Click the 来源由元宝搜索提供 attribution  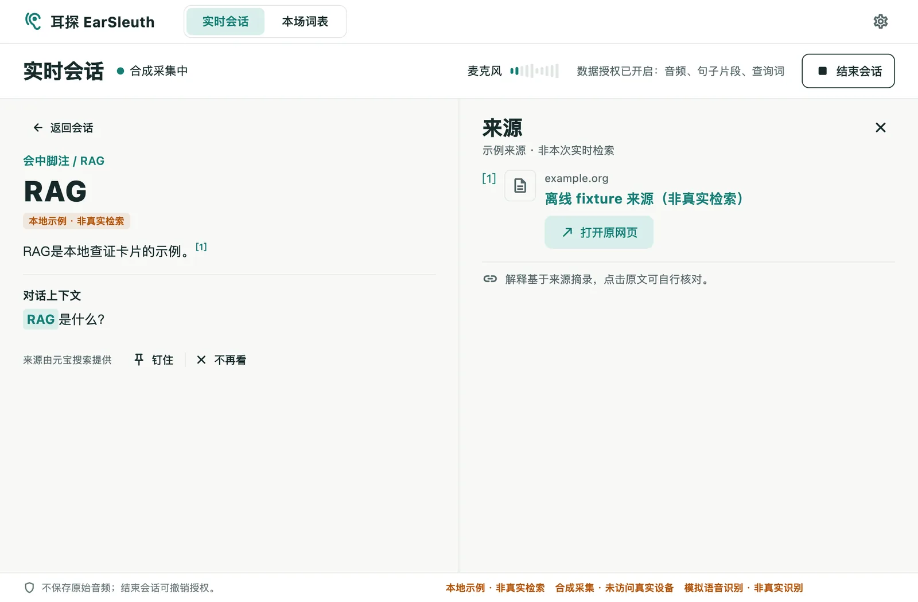[x=67, y=360]
